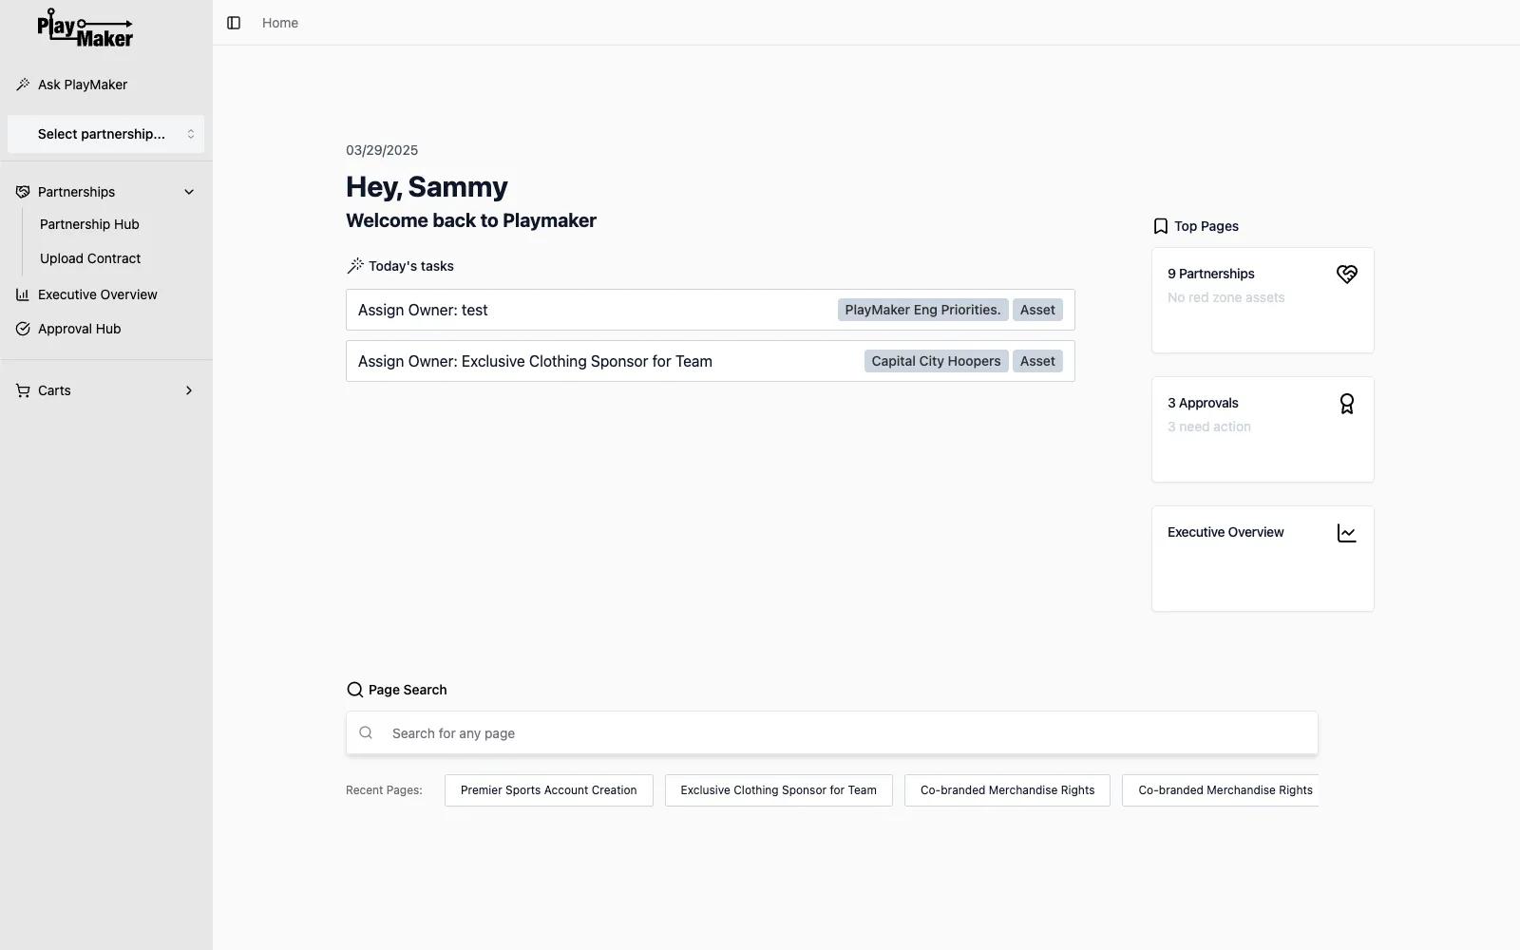The width and height of the screenshot is (1520, 950).
Task: Click the PlayMaker logo
Action: (85, 28)
